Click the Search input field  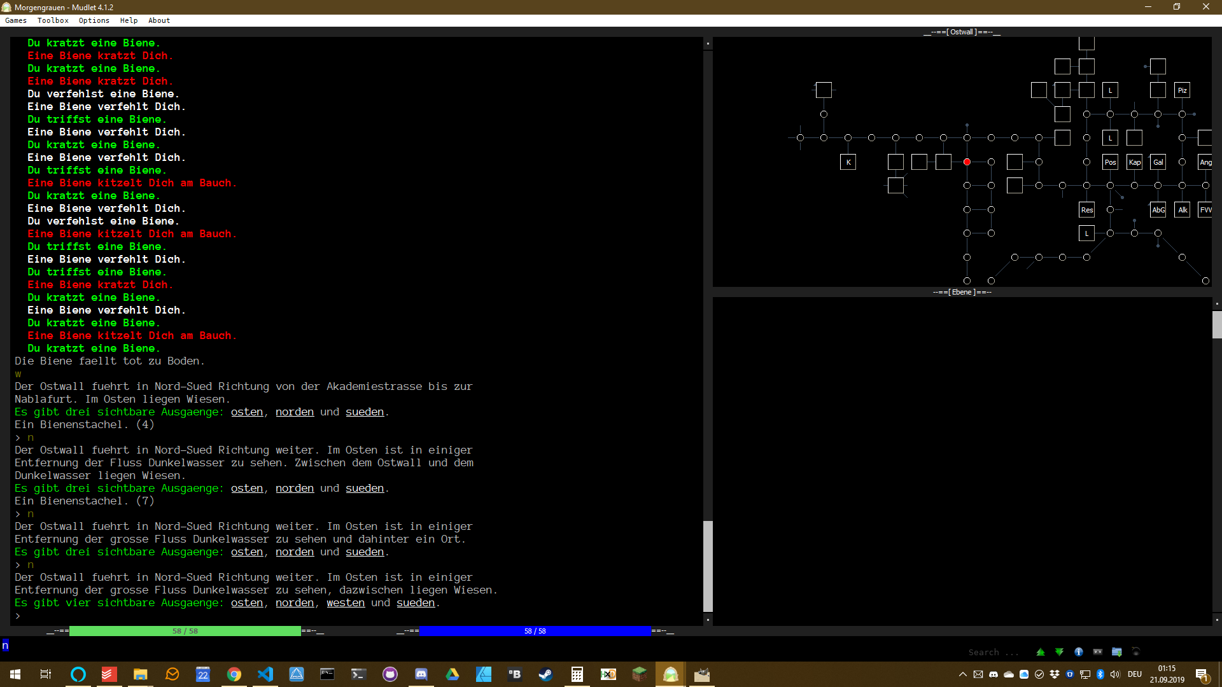pyautogui.click(x=993, y=652)
